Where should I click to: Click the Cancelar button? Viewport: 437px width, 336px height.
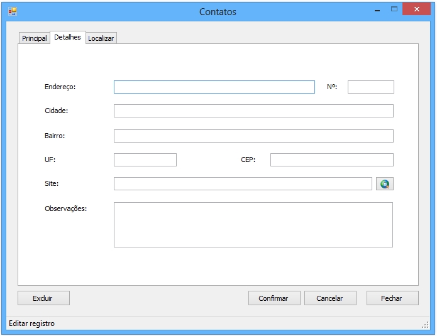tap(330, 298)
